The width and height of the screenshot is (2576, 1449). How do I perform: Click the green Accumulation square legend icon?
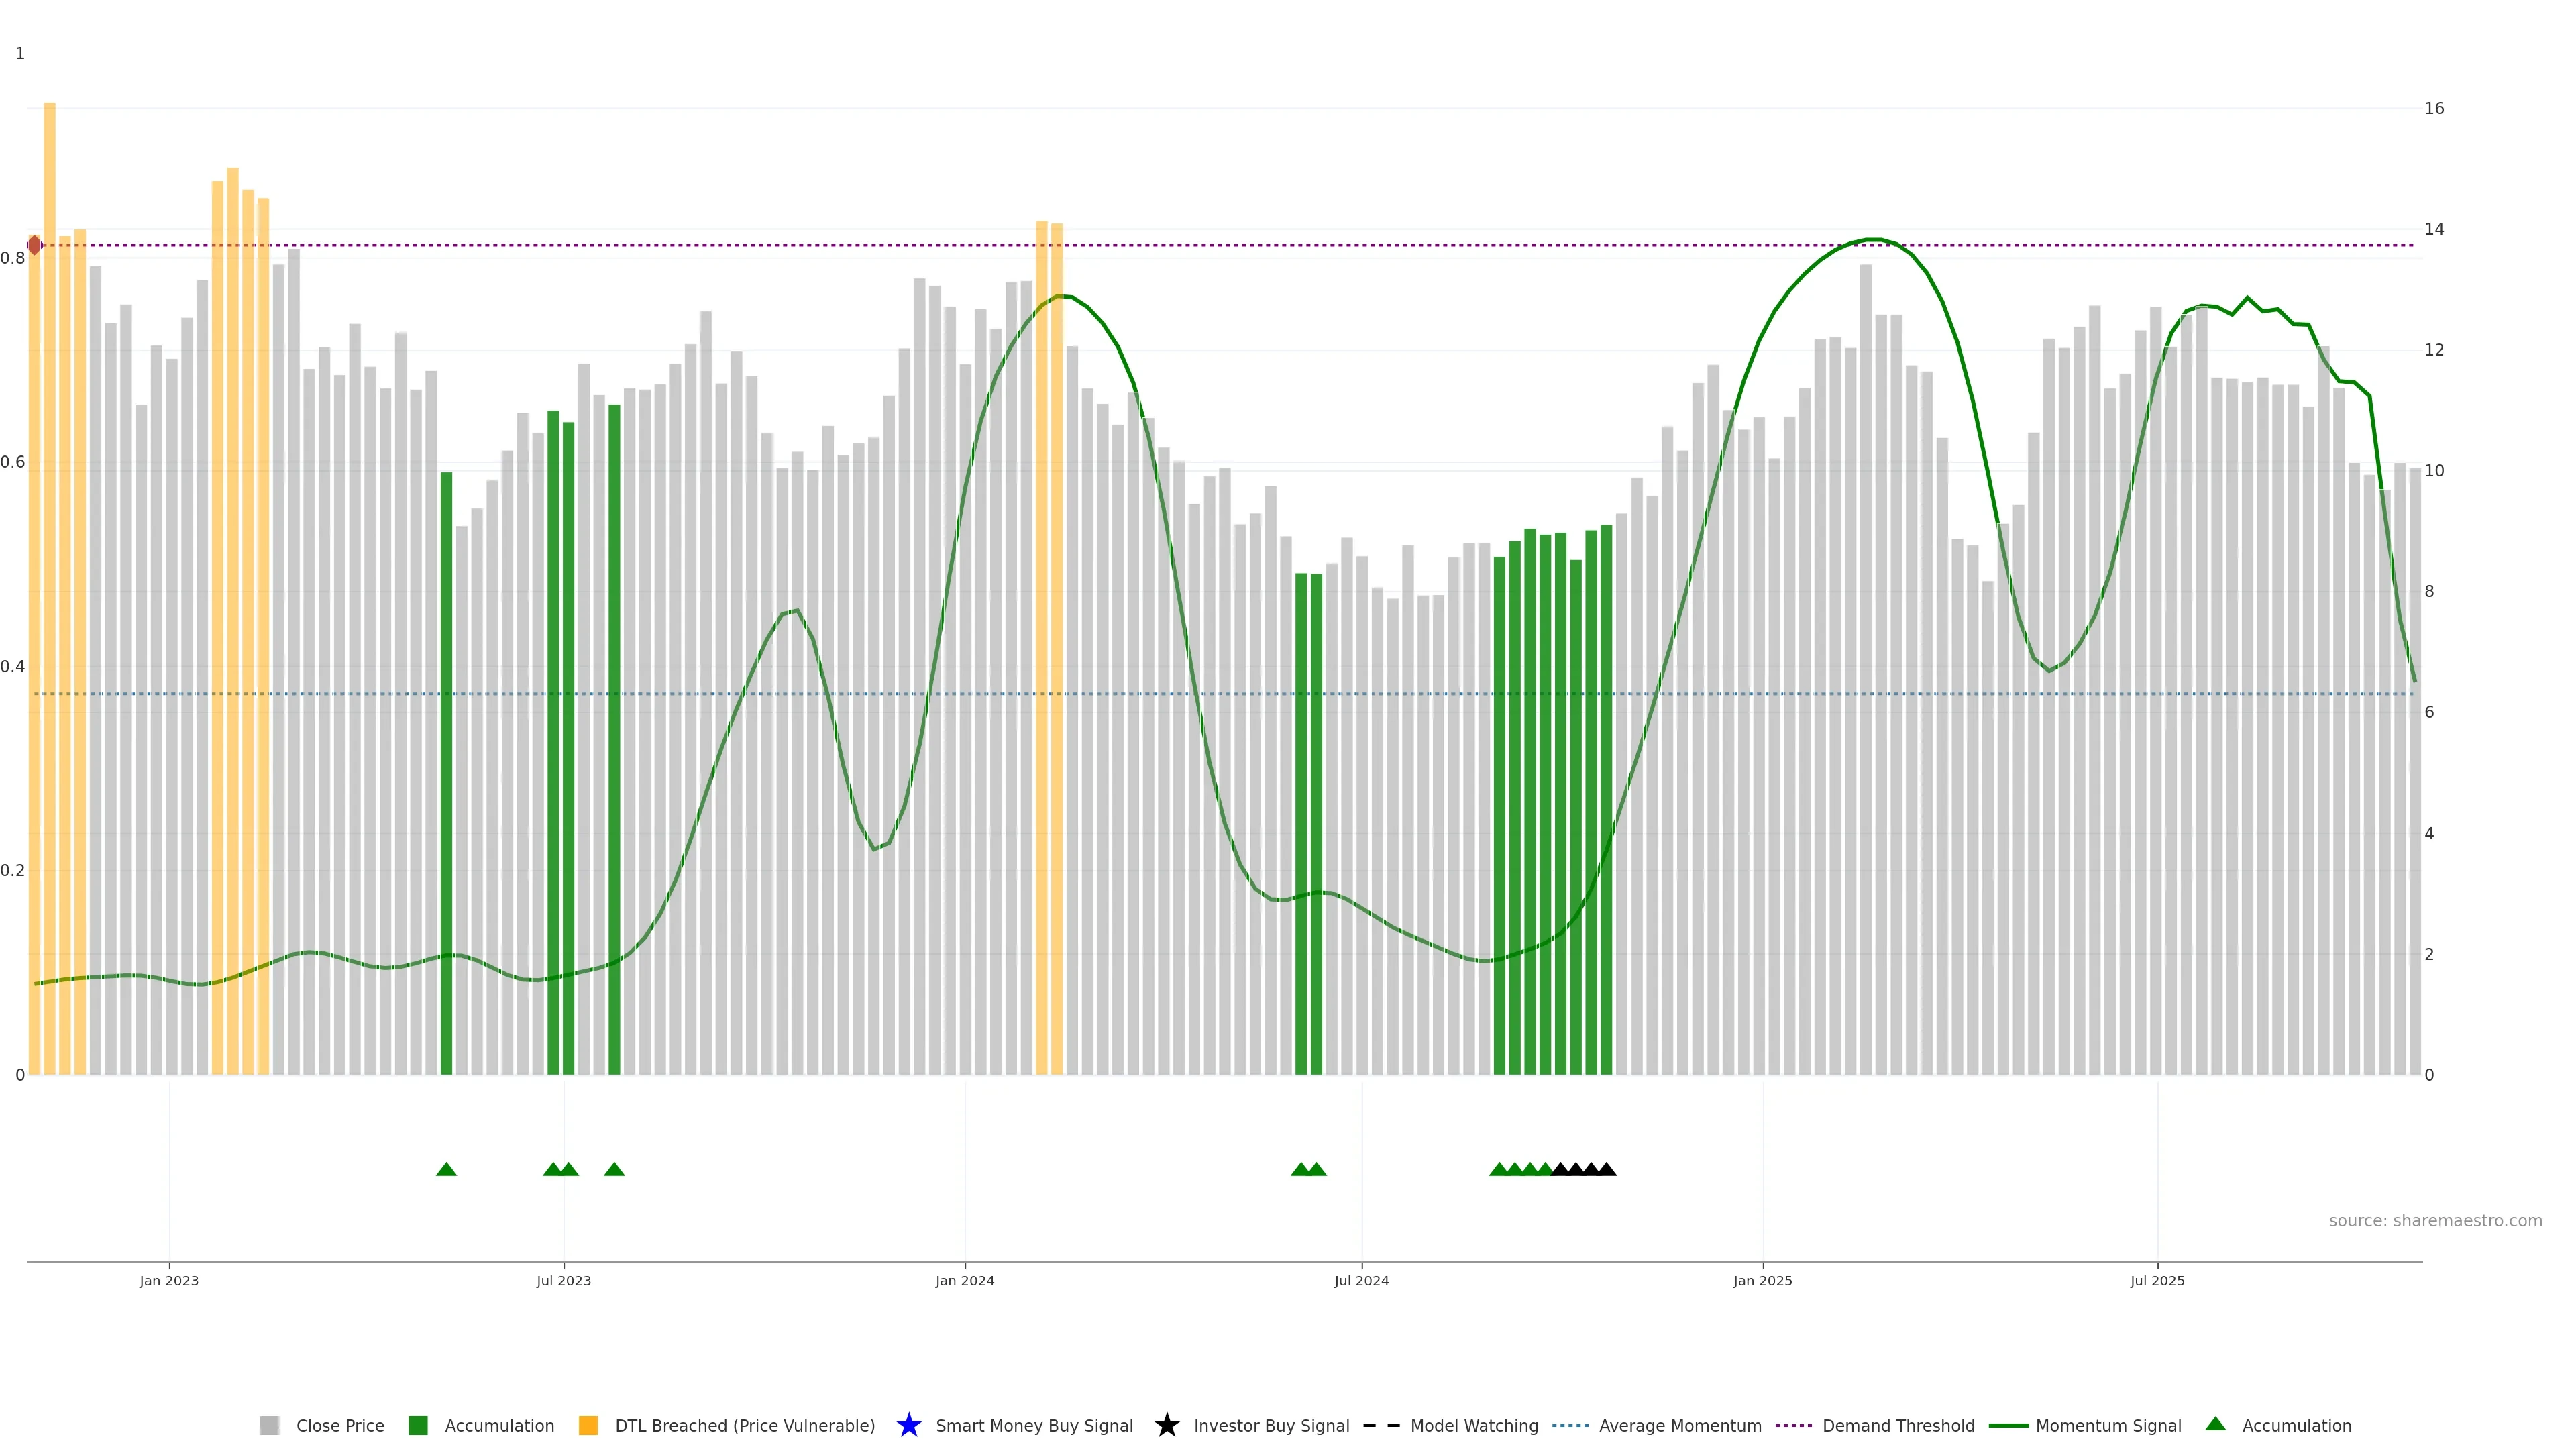click(x=418, y=1425)
